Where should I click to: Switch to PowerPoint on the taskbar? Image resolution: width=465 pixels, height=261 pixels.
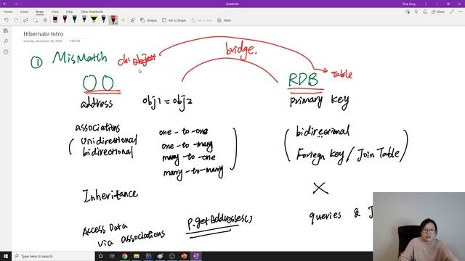184,256
